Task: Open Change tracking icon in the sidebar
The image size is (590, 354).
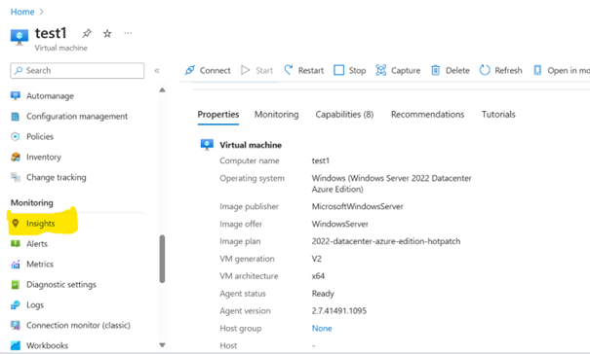Action: click(16, 177)
